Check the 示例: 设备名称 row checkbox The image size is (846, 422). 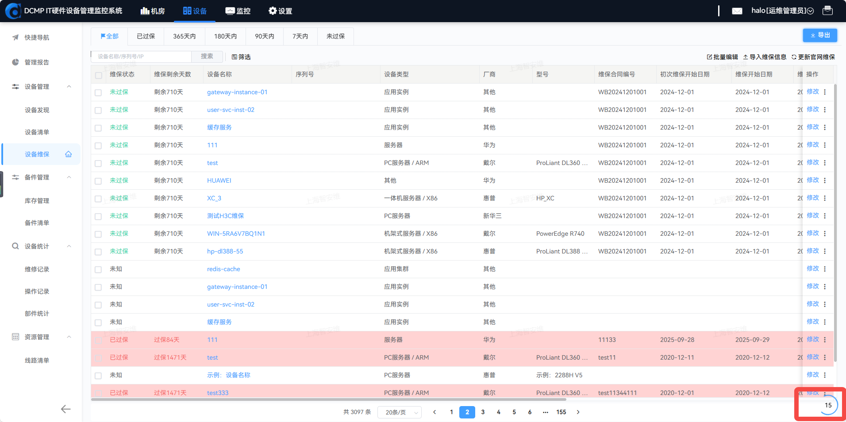click(x=98, y=376)
